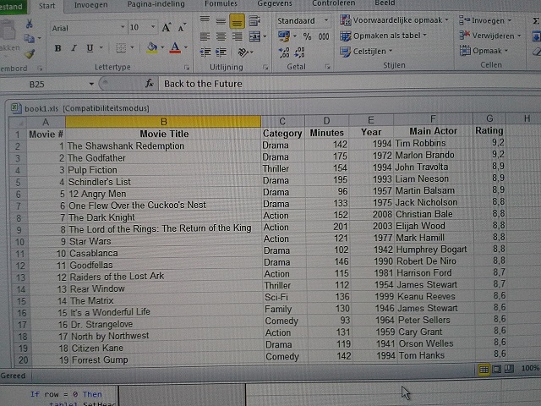
Task: Click the fx insert function icon
Action: 149,84
